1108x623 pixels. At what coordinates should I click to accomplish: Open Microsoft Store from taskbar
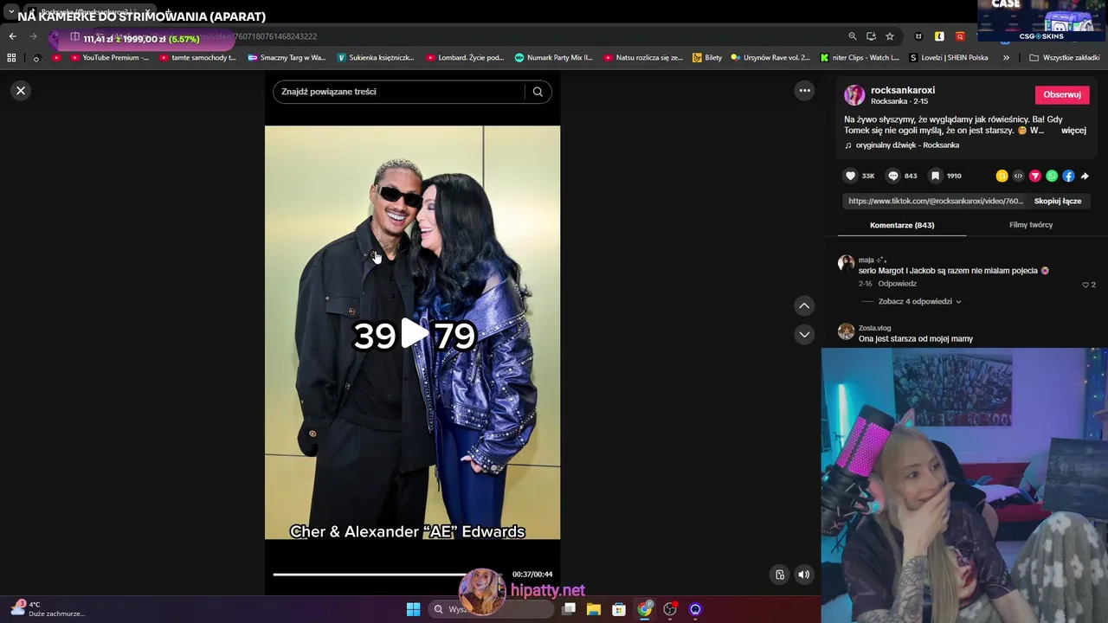(619, 609)
